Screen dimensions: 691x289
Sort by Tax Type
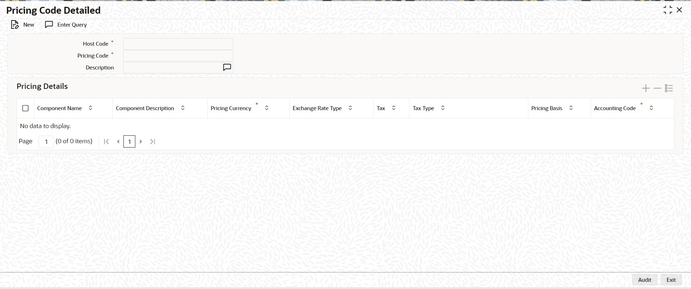click(443, 108)
